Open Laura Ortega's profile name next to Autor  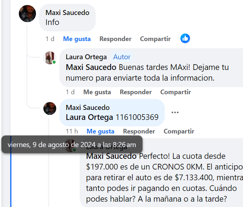coord(86,57)
